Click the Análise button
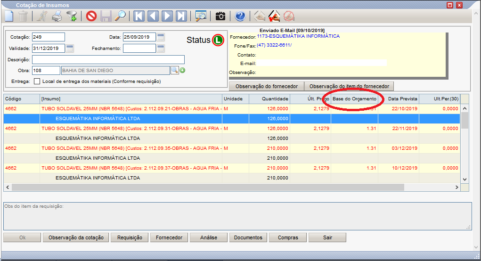This screenshot has height=261, width=481. [x=209, y=238]
